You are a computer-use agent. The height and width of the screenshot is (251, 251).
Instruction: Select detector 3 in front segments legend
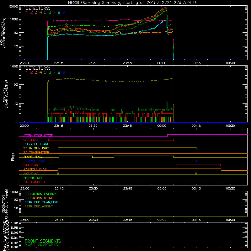[36, 13]
